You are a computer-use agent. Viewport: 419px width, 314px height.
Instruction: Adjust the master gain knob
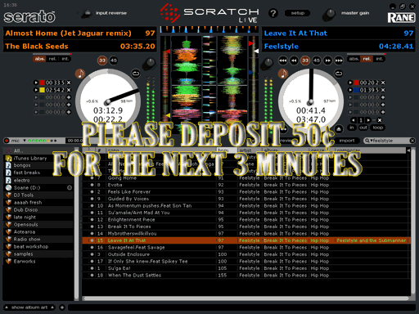pyautogui.click(x=329, y=15)
